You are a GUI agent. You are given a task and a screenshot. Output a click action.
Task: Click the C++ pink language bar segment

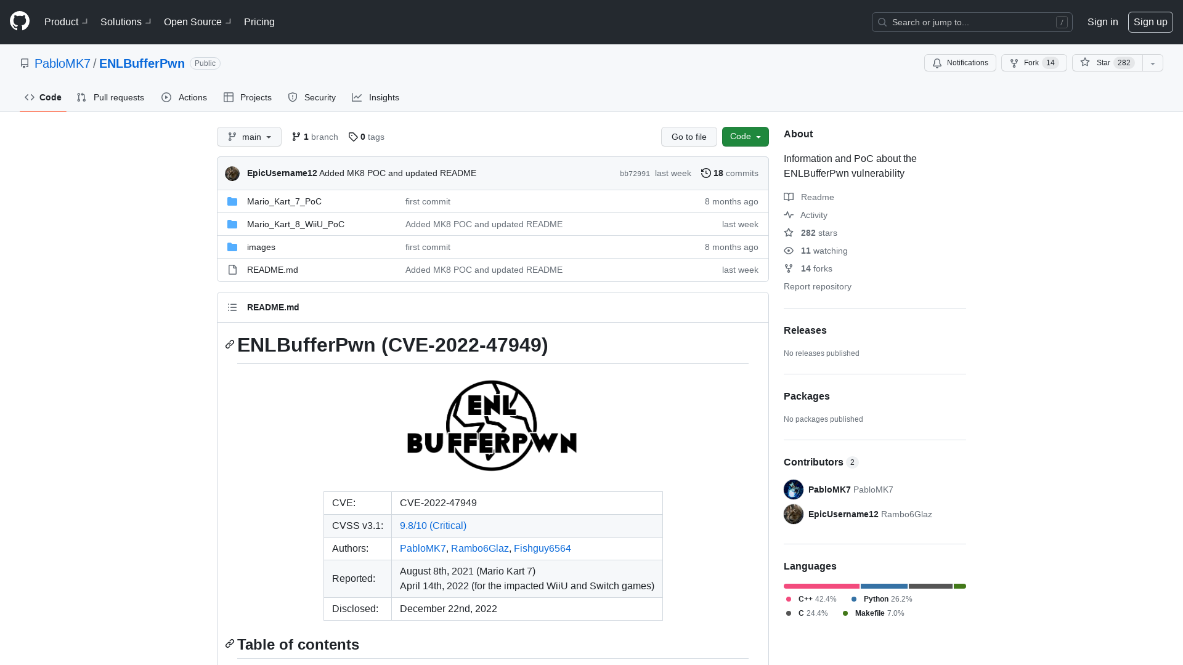tap(821, 586)
